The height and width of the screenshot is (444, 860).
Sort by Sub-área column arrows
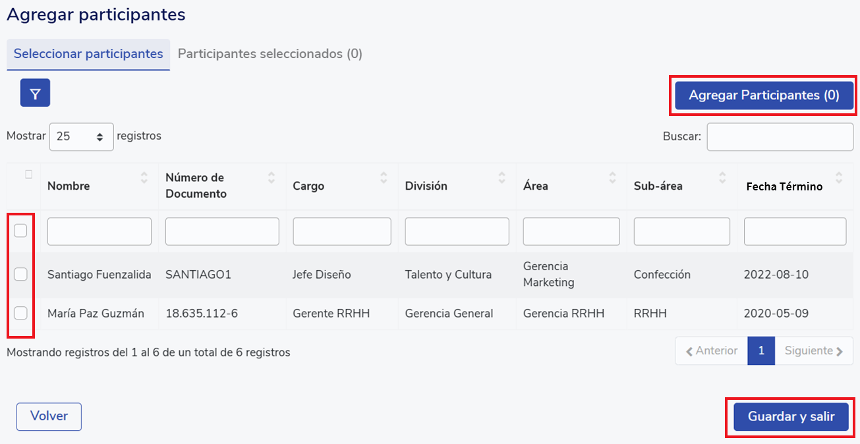click(x=723, y=178)
